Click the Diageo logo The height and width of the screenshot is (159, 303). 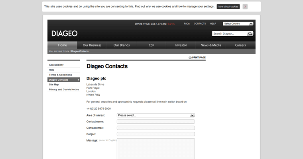pos(64,33)
